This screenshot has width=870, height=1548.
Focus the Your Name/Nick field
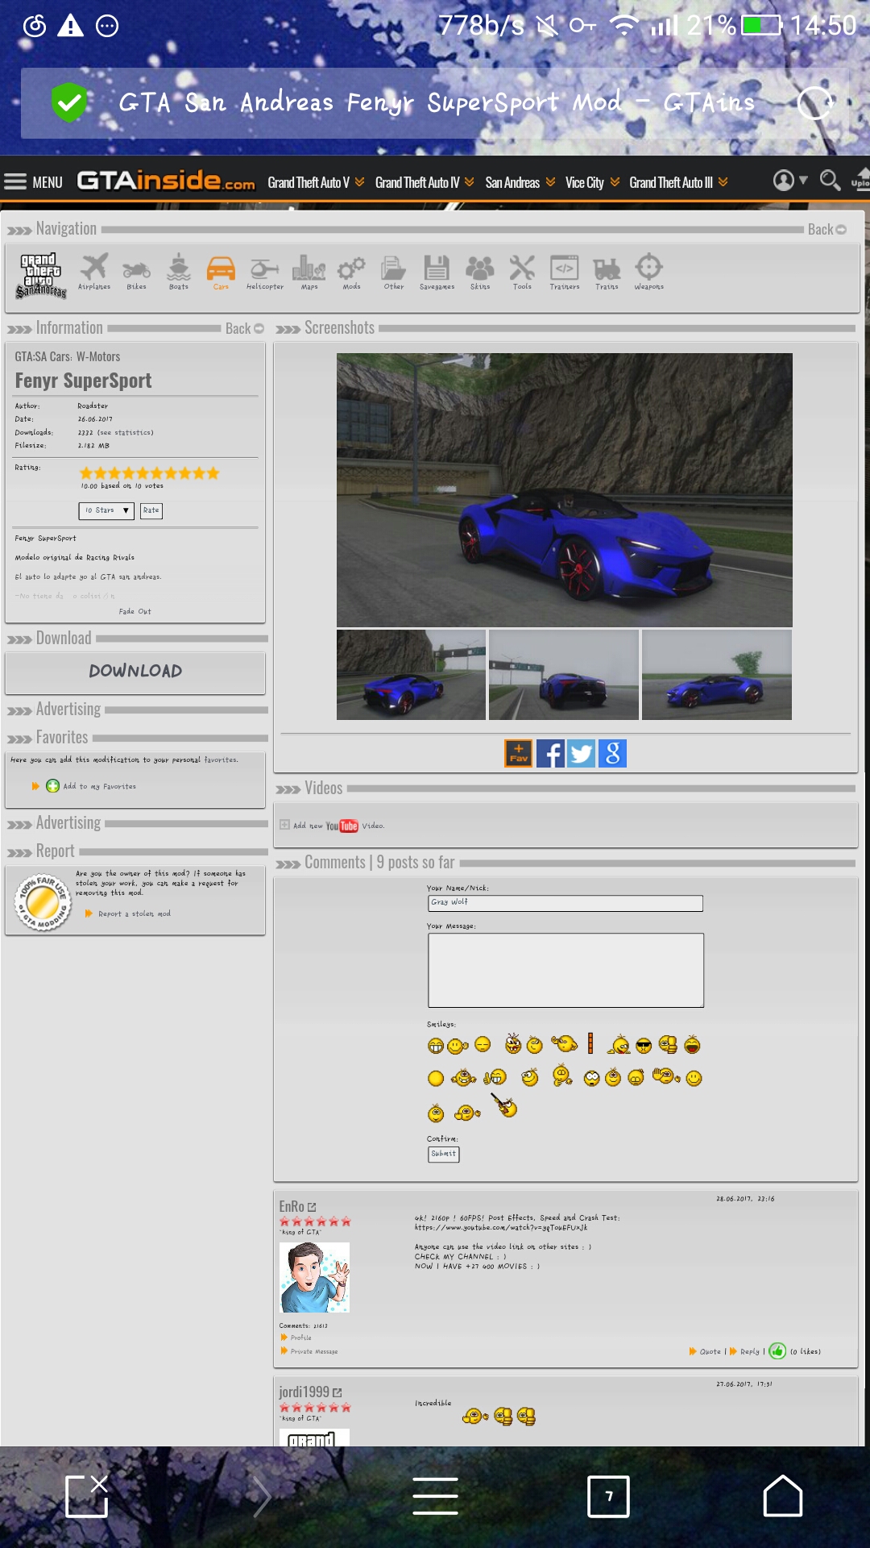tap(565, 903)
